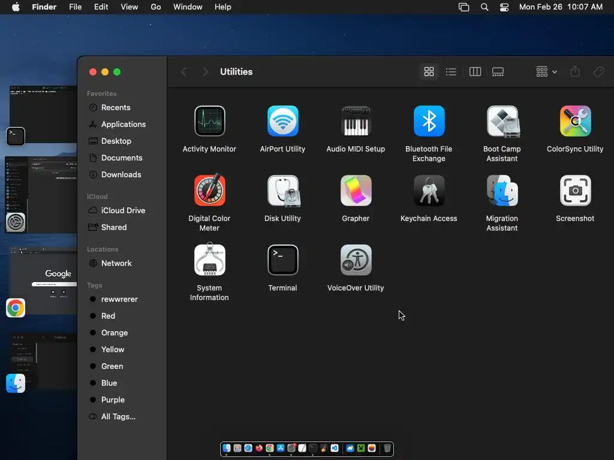This screenshot has width=614, height=460.
Task: Select the Disk Utility icon
Action: click(284, 191)
